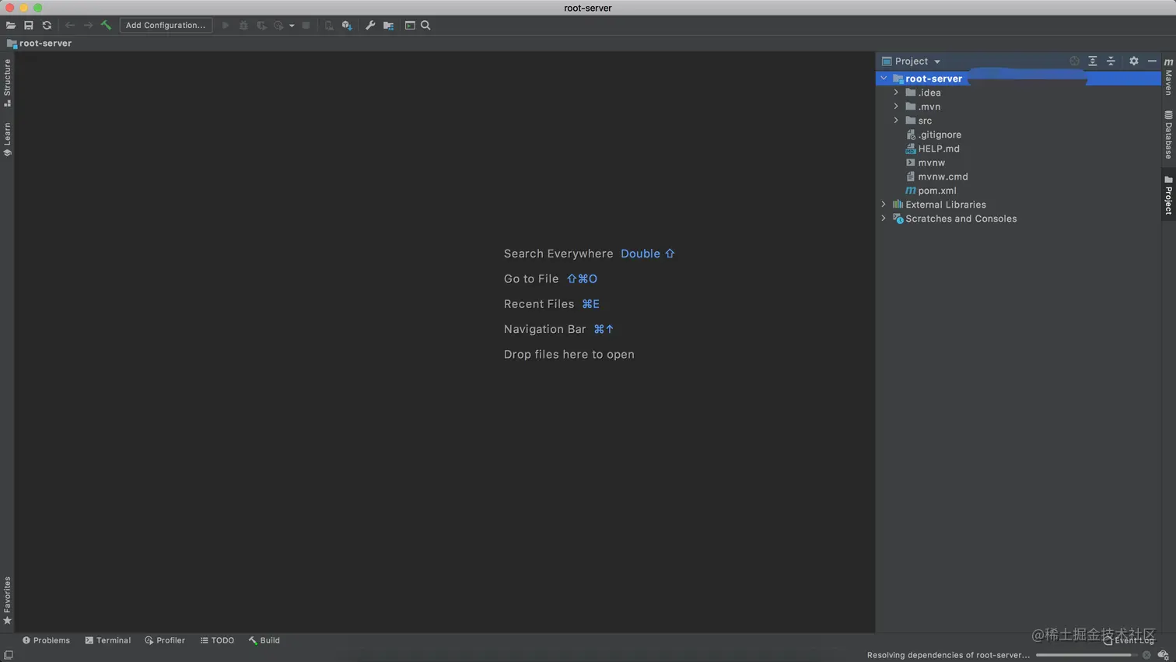Screen dimensions: 1176x662
Task: Open the Event Log panel
Action: 1129,640
